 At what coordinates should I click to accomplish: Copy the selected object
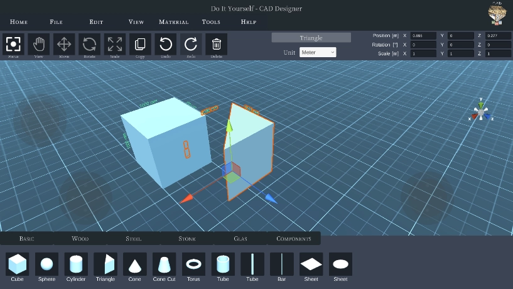(x=140, y=44)
